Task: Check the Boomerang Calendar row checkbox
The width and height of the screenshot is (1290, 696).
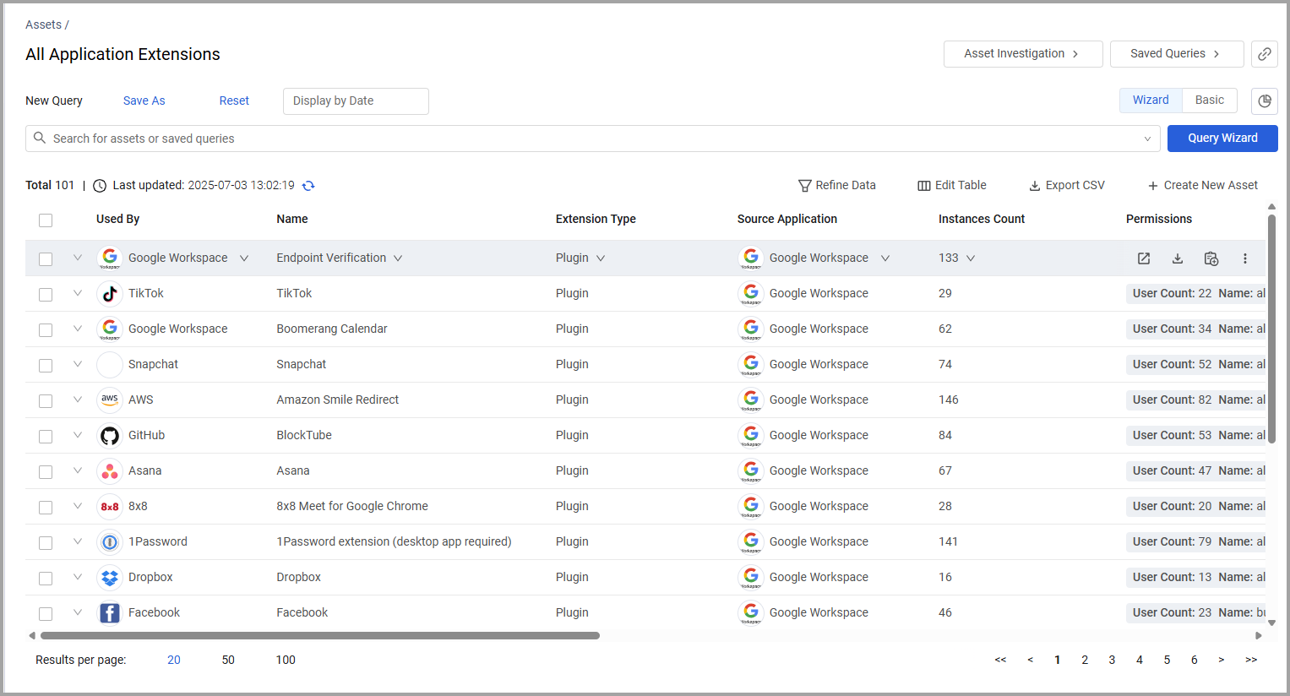Action: tap(46, 330)
